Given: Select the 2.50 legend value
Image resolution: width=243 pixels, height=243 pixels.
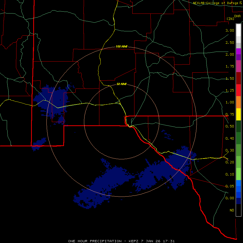Looking at the screenshot, I should click(230, 42).
